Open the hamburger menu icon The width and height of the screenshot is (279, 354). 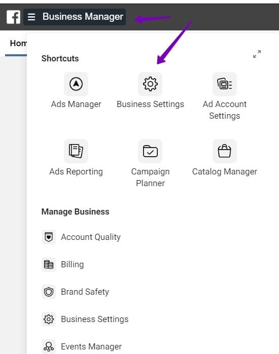tap(31, 17)
